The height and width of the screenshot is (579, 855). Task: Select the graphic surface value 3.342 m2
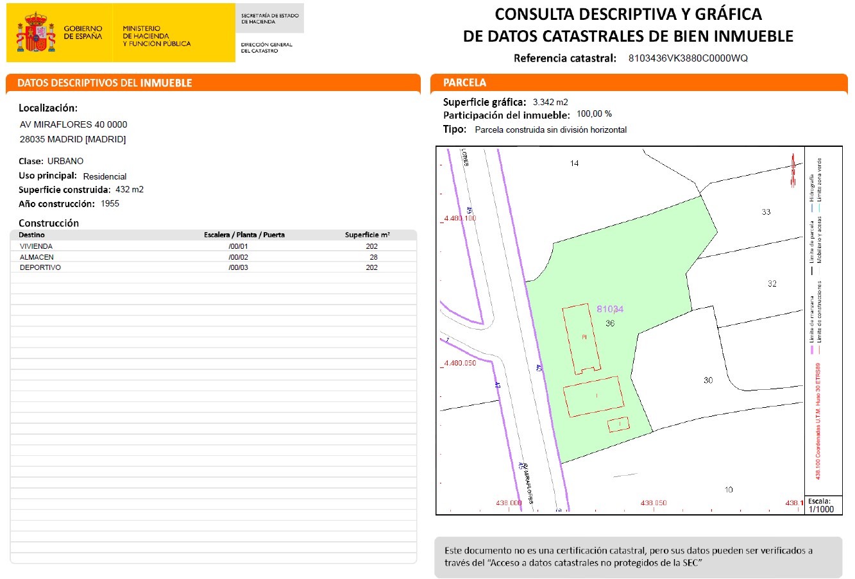pyautogui.click(x=550, y=102)
